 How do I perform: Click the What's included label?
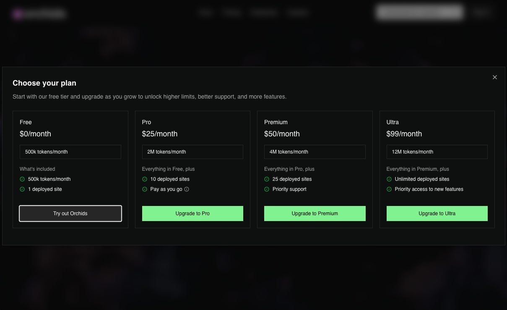[x=37, y=169]
